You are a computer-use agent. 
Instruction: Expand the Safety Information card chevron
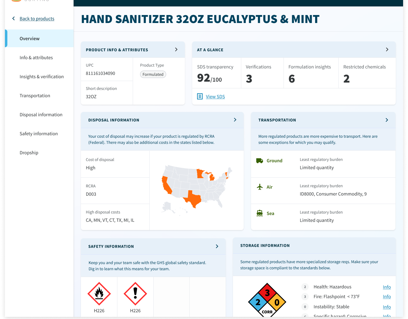coord(217,246)
